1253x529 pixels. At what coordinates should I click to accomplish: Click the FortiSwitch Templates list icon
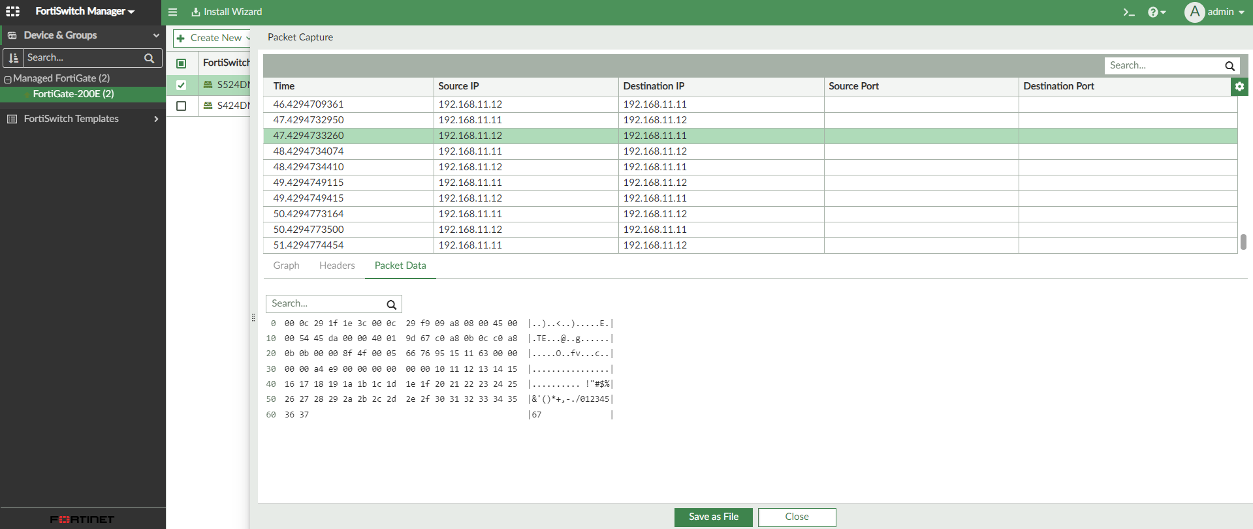click(x=12, y=119)
